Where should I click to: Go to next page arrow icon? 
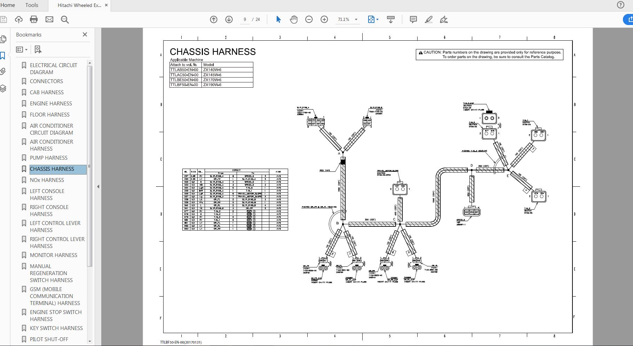coord(229,19)
